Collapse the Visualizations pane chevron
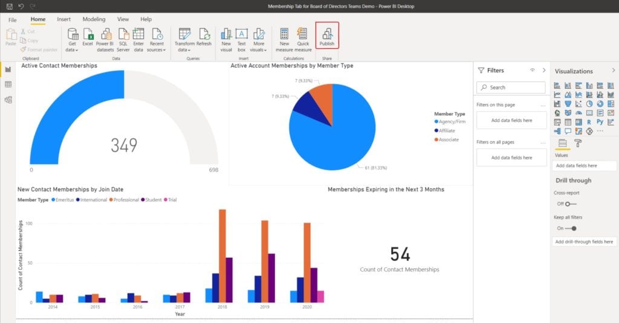 [x=613, y=71]
